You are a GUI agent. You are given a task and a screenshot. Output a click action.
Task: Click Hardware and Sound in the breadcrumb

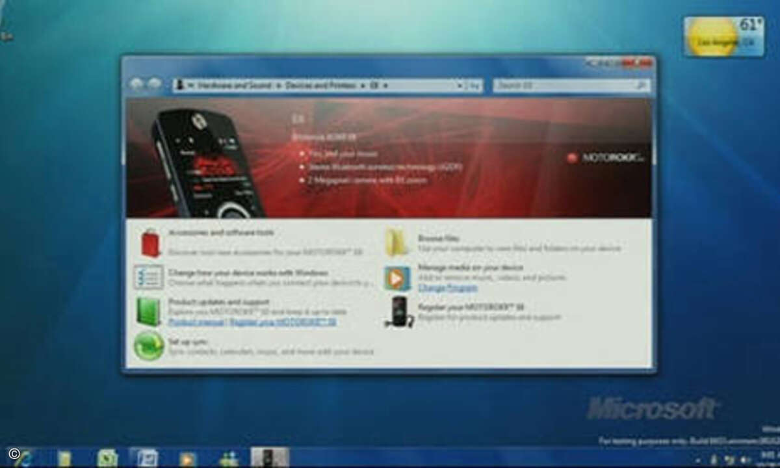pyautogui.click(x=235, y=85)
